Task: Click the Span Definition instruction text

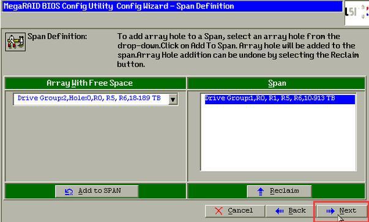Action: (x=238, y=50)
